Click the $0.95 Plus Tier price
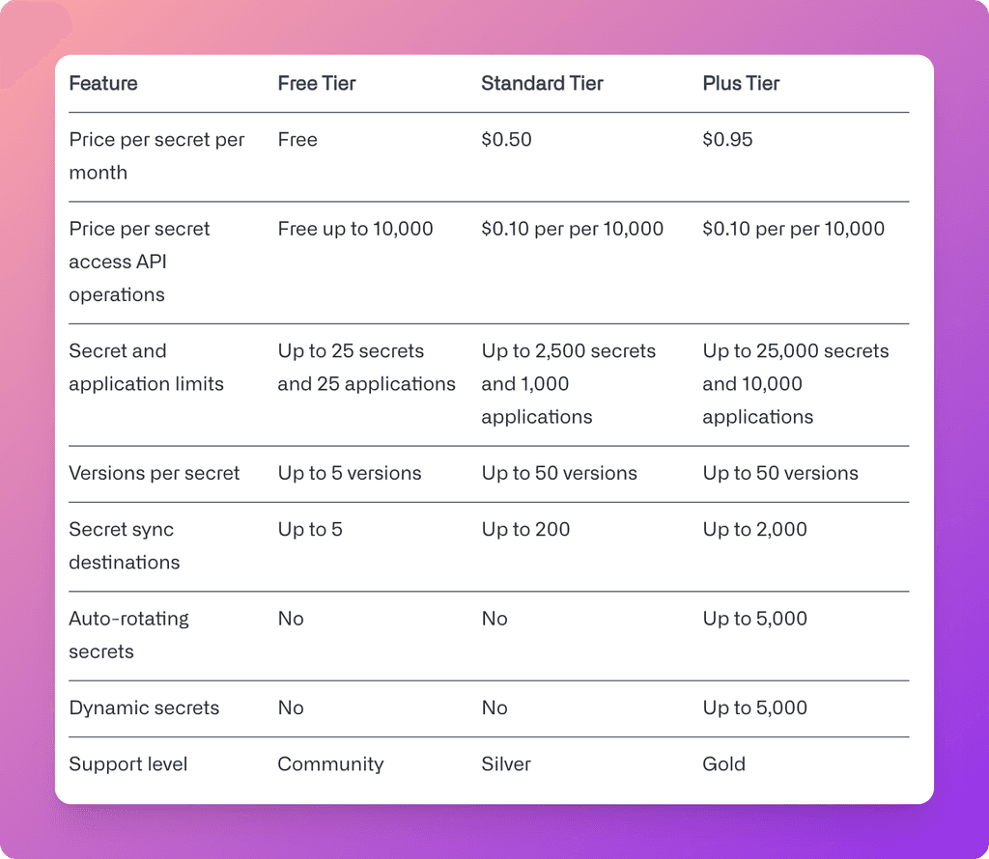The image size is (989, 859). pyautogui.click(x=727, y=139)
